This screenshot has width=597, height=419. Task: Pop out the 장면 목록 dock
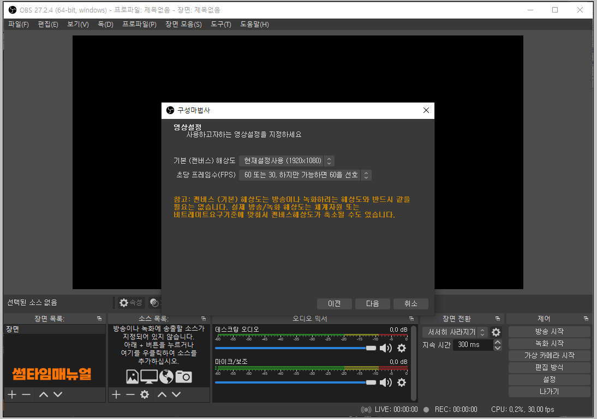[99, 319]
